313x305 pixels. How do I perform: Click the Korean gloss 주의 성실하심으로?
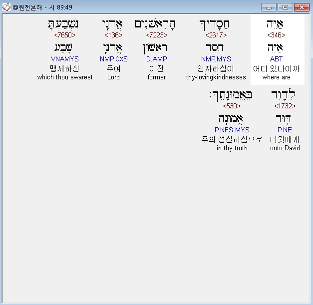(232, 139)
